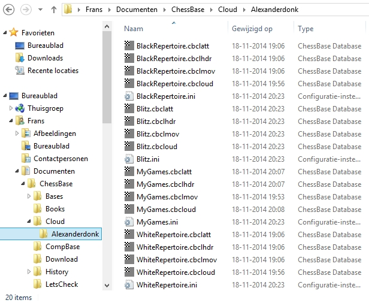369x303 pixels.
Task: Collapse the Cloud folder in tree
Action: click(29, 222)
